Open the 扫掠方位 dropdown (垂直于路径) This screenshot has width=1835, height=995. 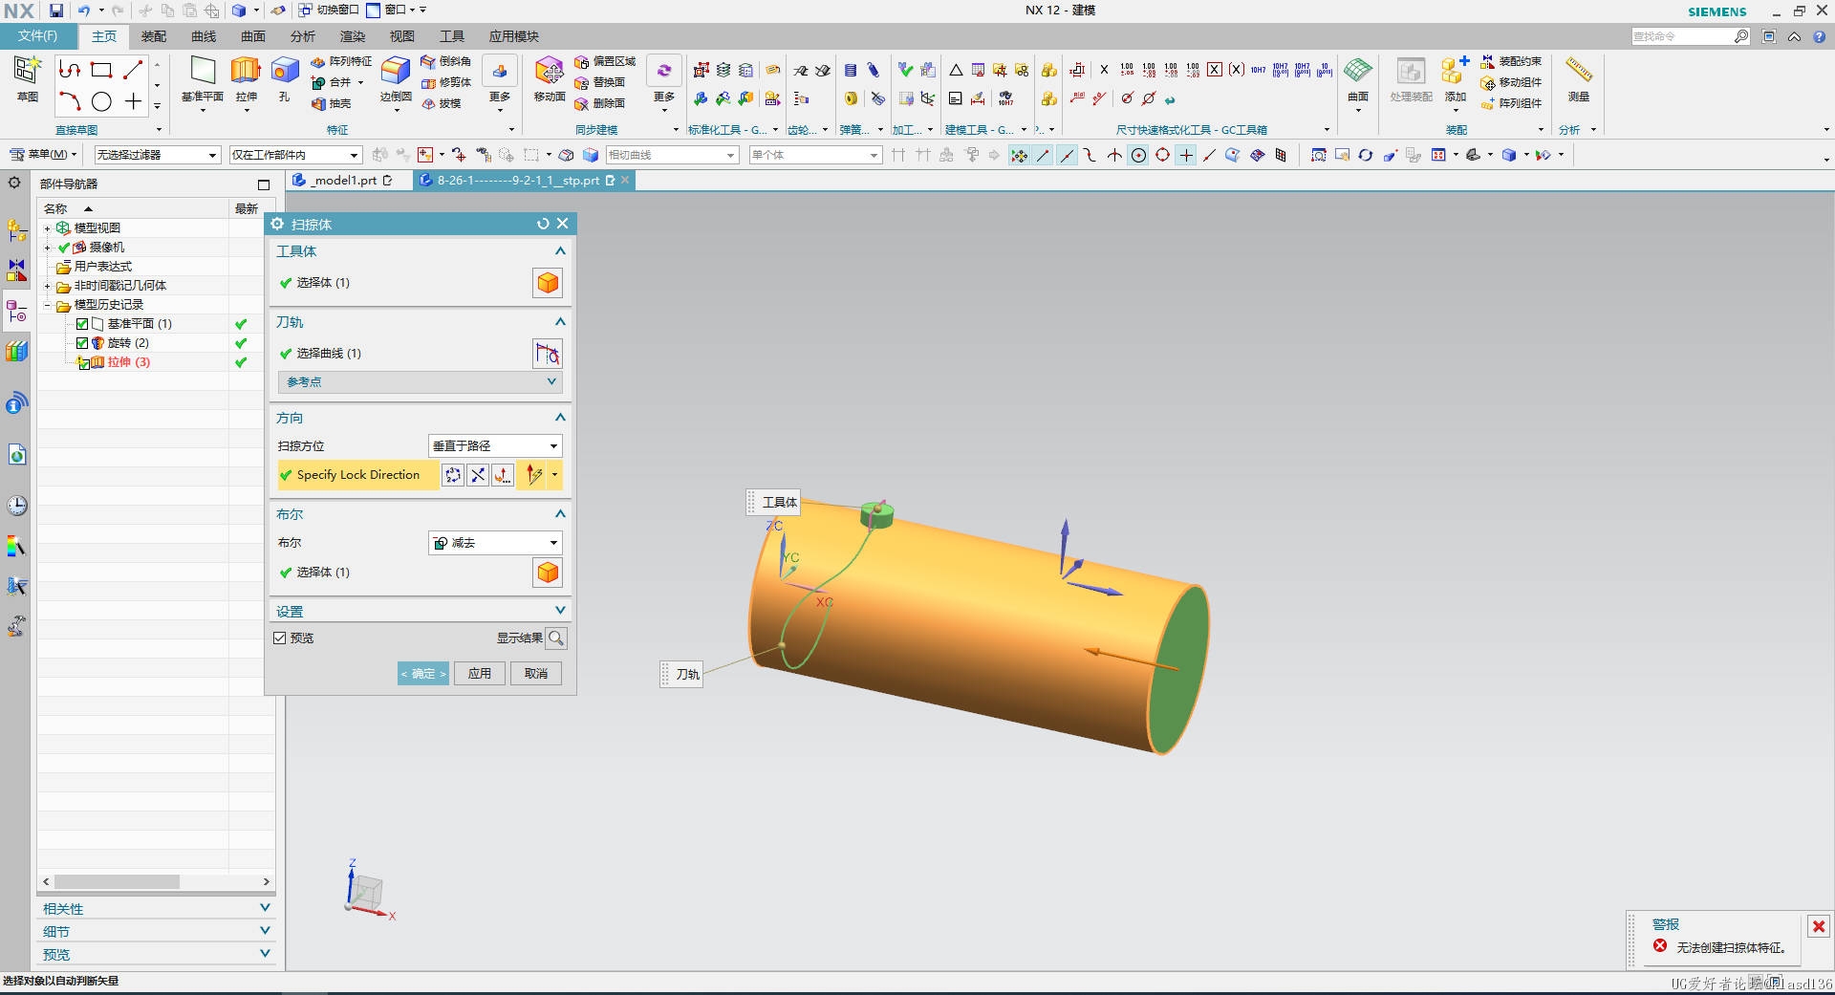495,446
